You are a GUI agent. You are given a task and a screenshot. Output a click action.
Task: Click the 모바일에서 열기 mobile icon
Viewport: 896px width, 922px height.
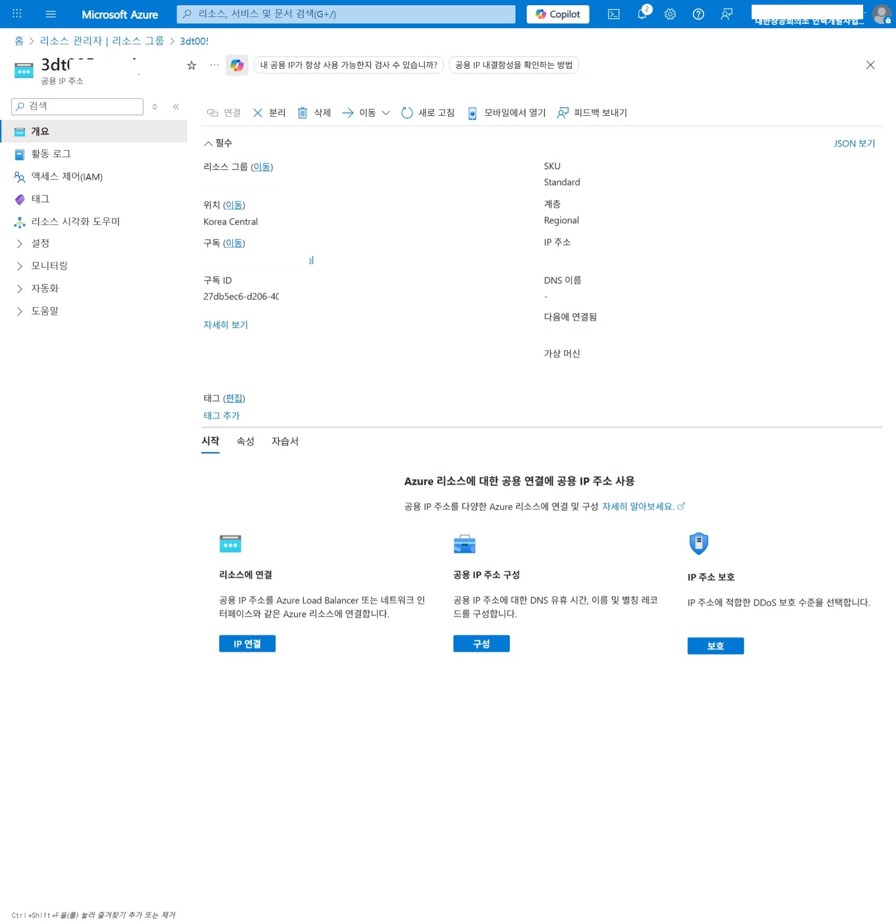pyautogui.click(x=472, y=113)
